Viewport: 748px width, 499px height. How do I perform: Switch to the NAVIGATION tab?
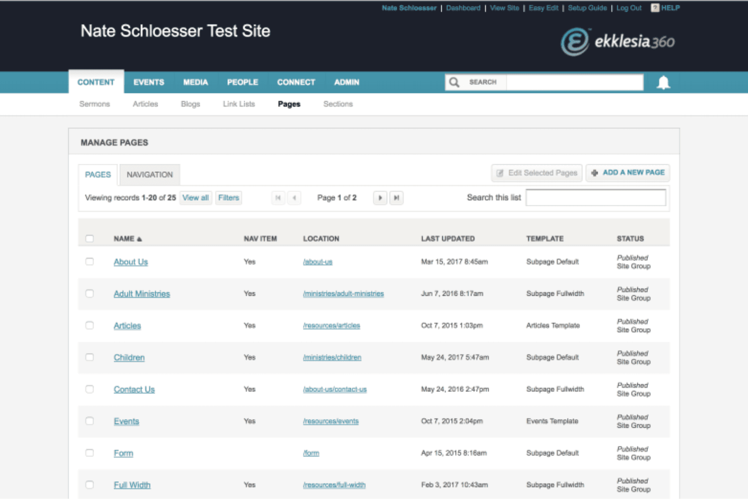150,174
